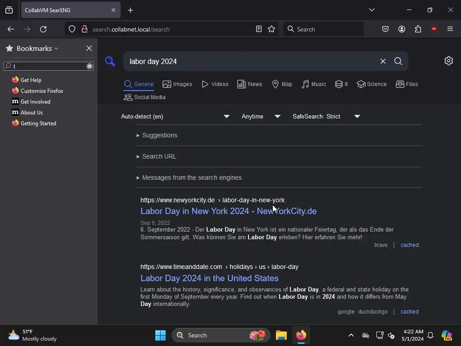Open Labor Day in New York 2024 result
461x346 pixels.
click(228, 211)
